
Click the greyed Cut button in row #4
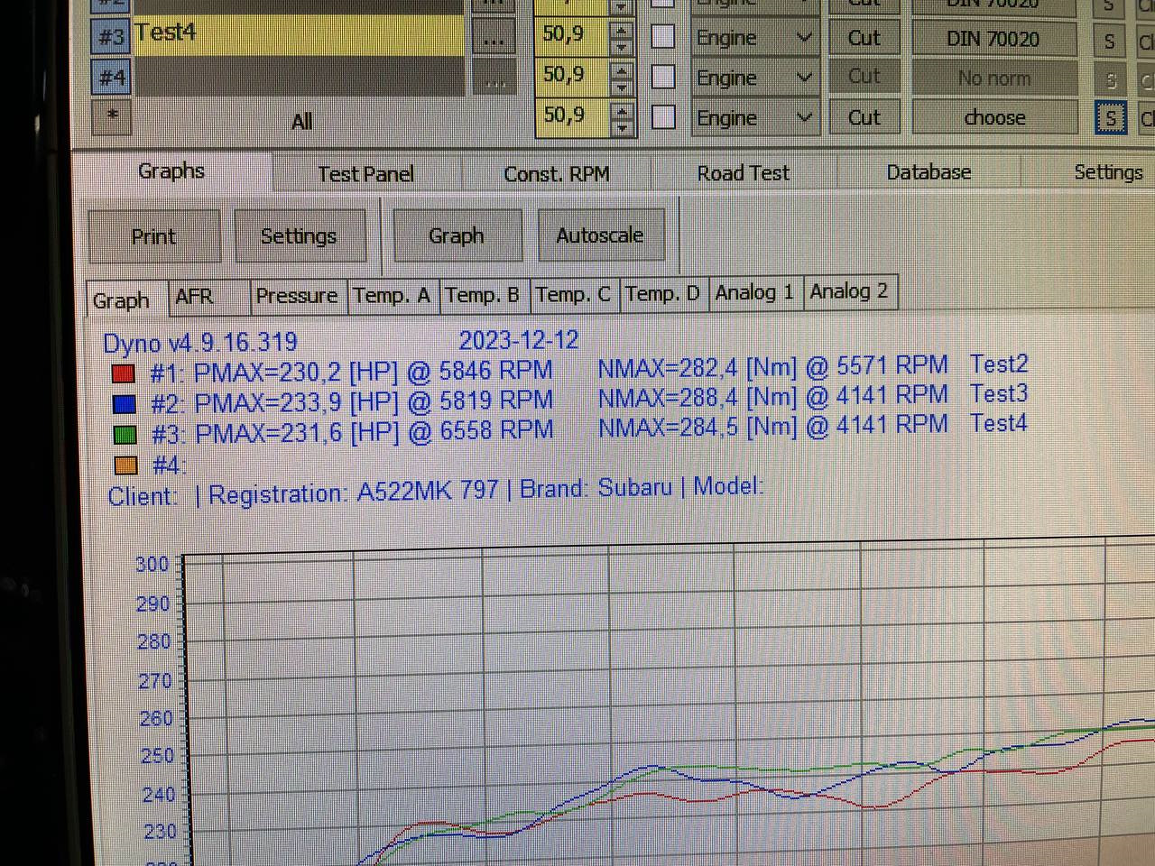tap(864, 78)
